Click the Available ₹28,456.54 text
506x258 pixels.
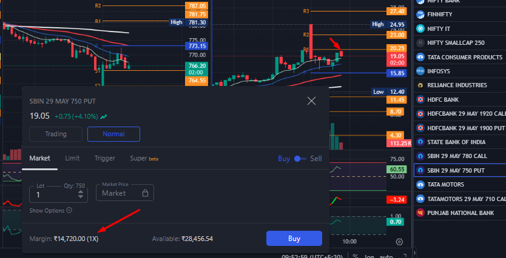(183, 239)
